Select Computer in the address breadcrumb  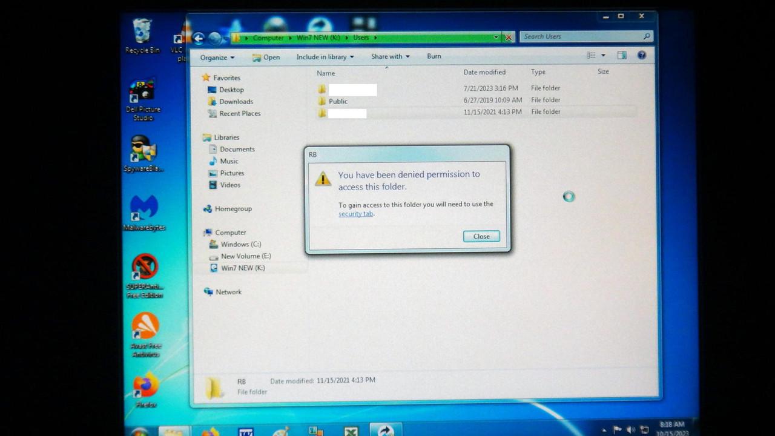(x=268, y=38)
